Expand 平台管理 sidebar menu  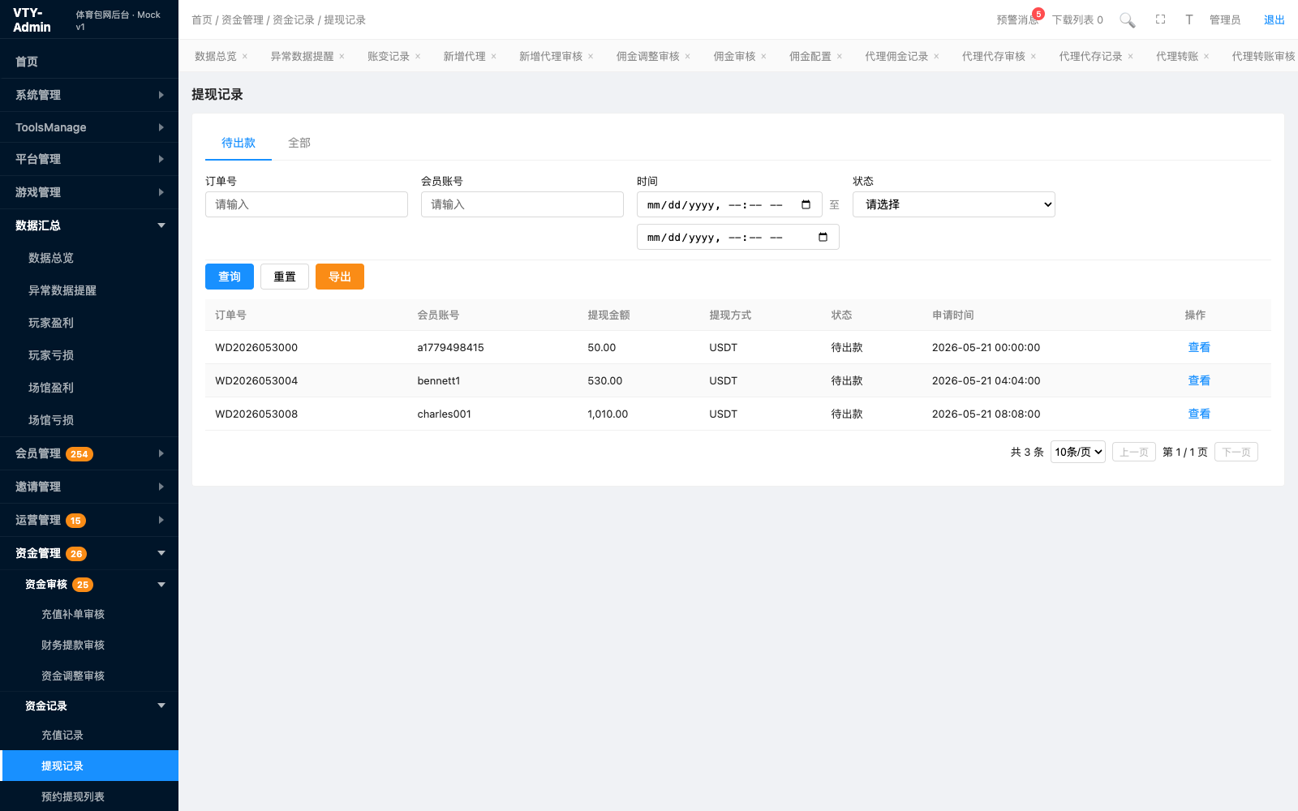(89, 159)
